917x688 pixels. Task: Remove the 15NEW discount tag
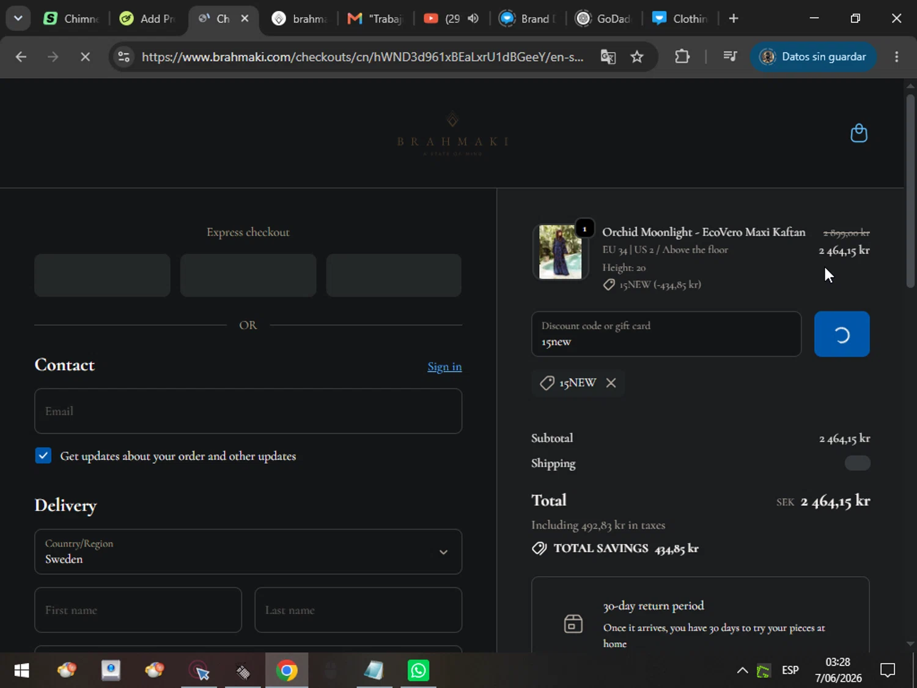[x=611, y=383]
